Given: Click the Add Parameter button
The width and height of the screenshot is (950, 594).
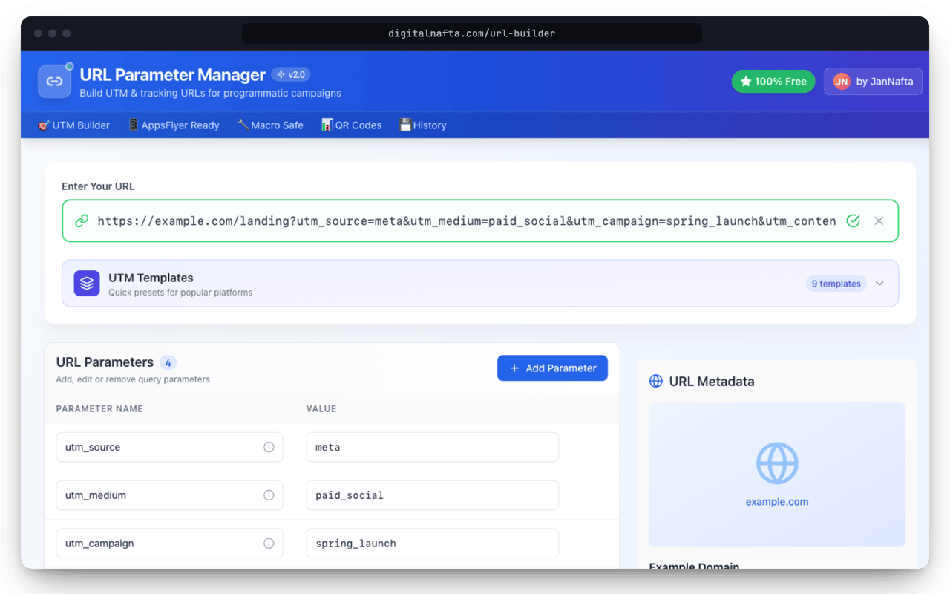Looking at the screenshot, I should pos(552,368).
